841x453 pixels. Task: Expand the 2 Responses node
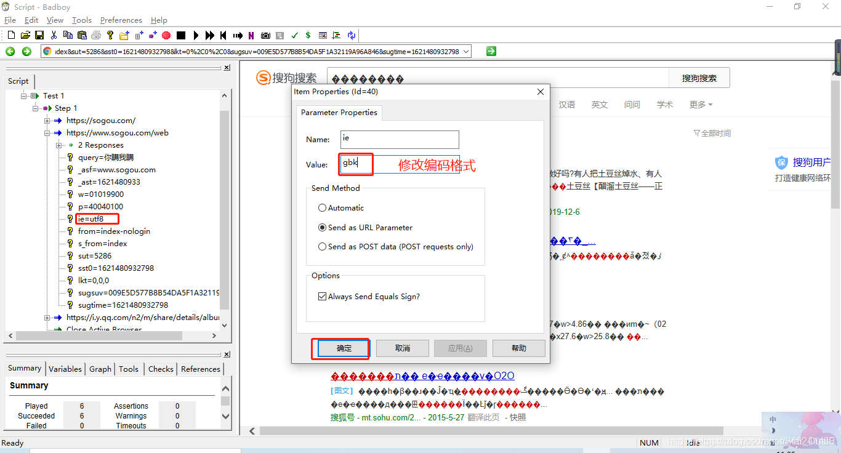[59, 145]
